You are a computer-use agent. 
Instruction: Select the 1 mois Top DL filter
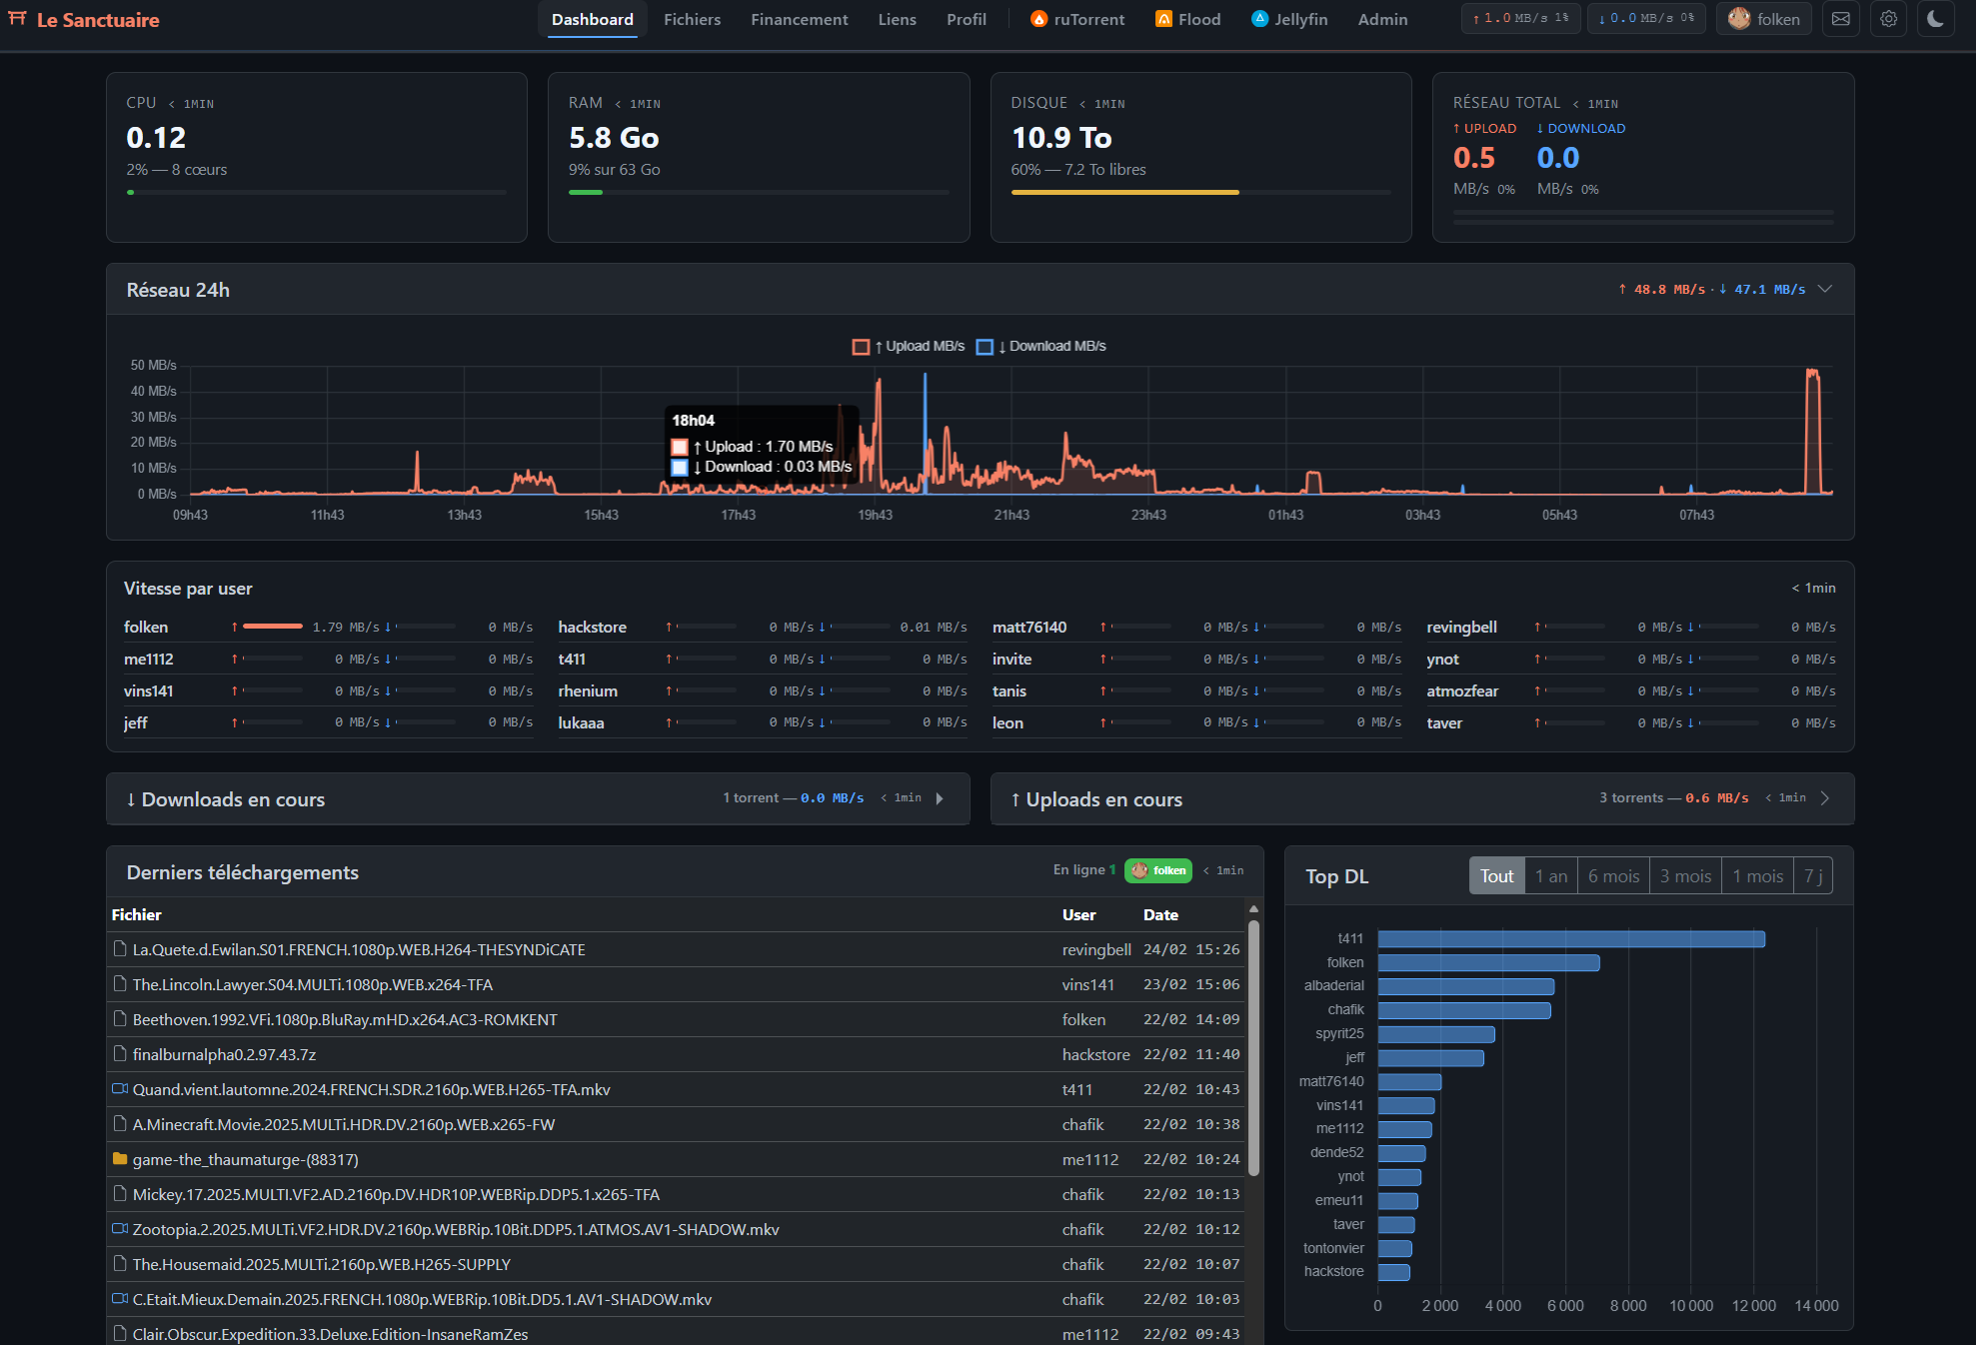(1757, 874)
